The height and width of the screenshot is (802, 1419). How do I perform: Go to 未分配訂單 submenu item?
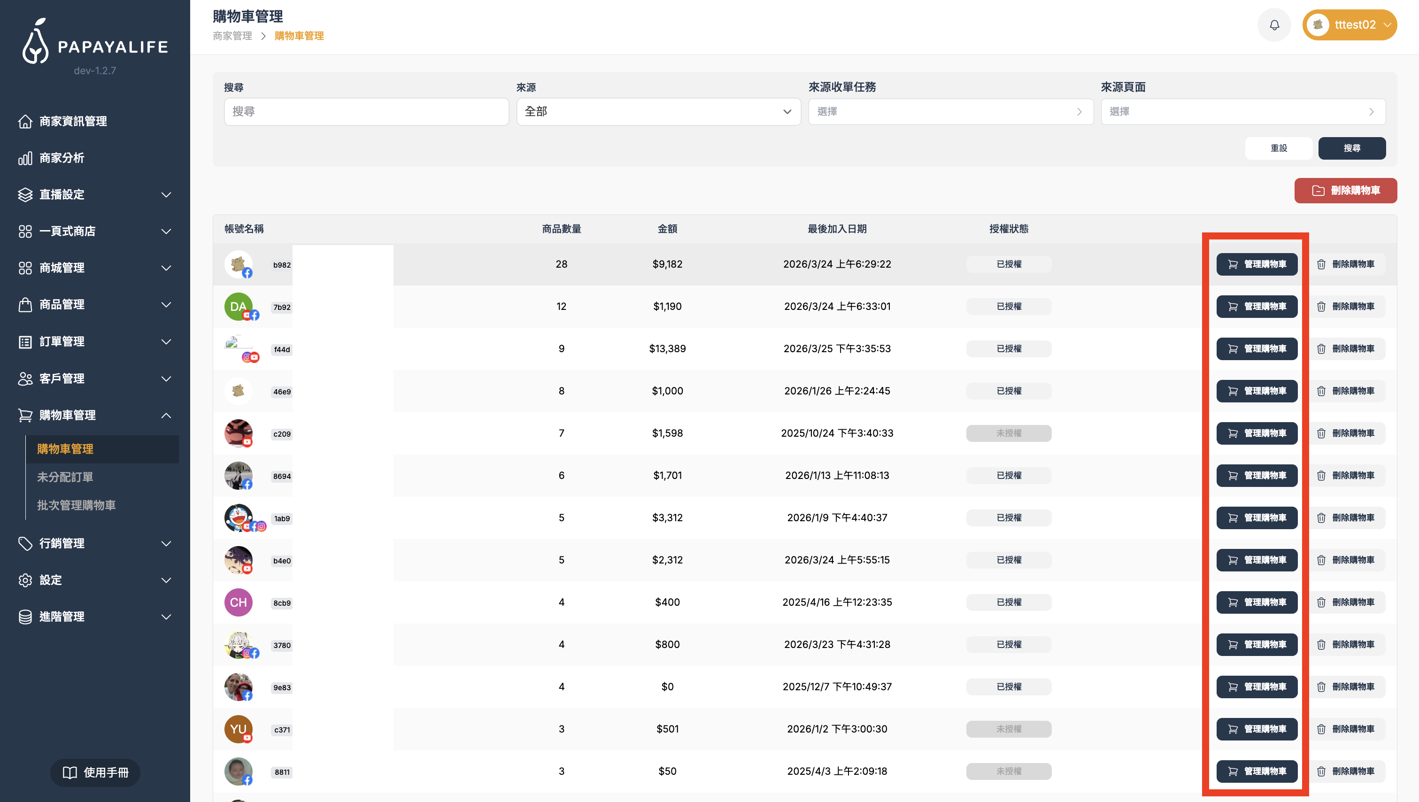coord(65,477)
